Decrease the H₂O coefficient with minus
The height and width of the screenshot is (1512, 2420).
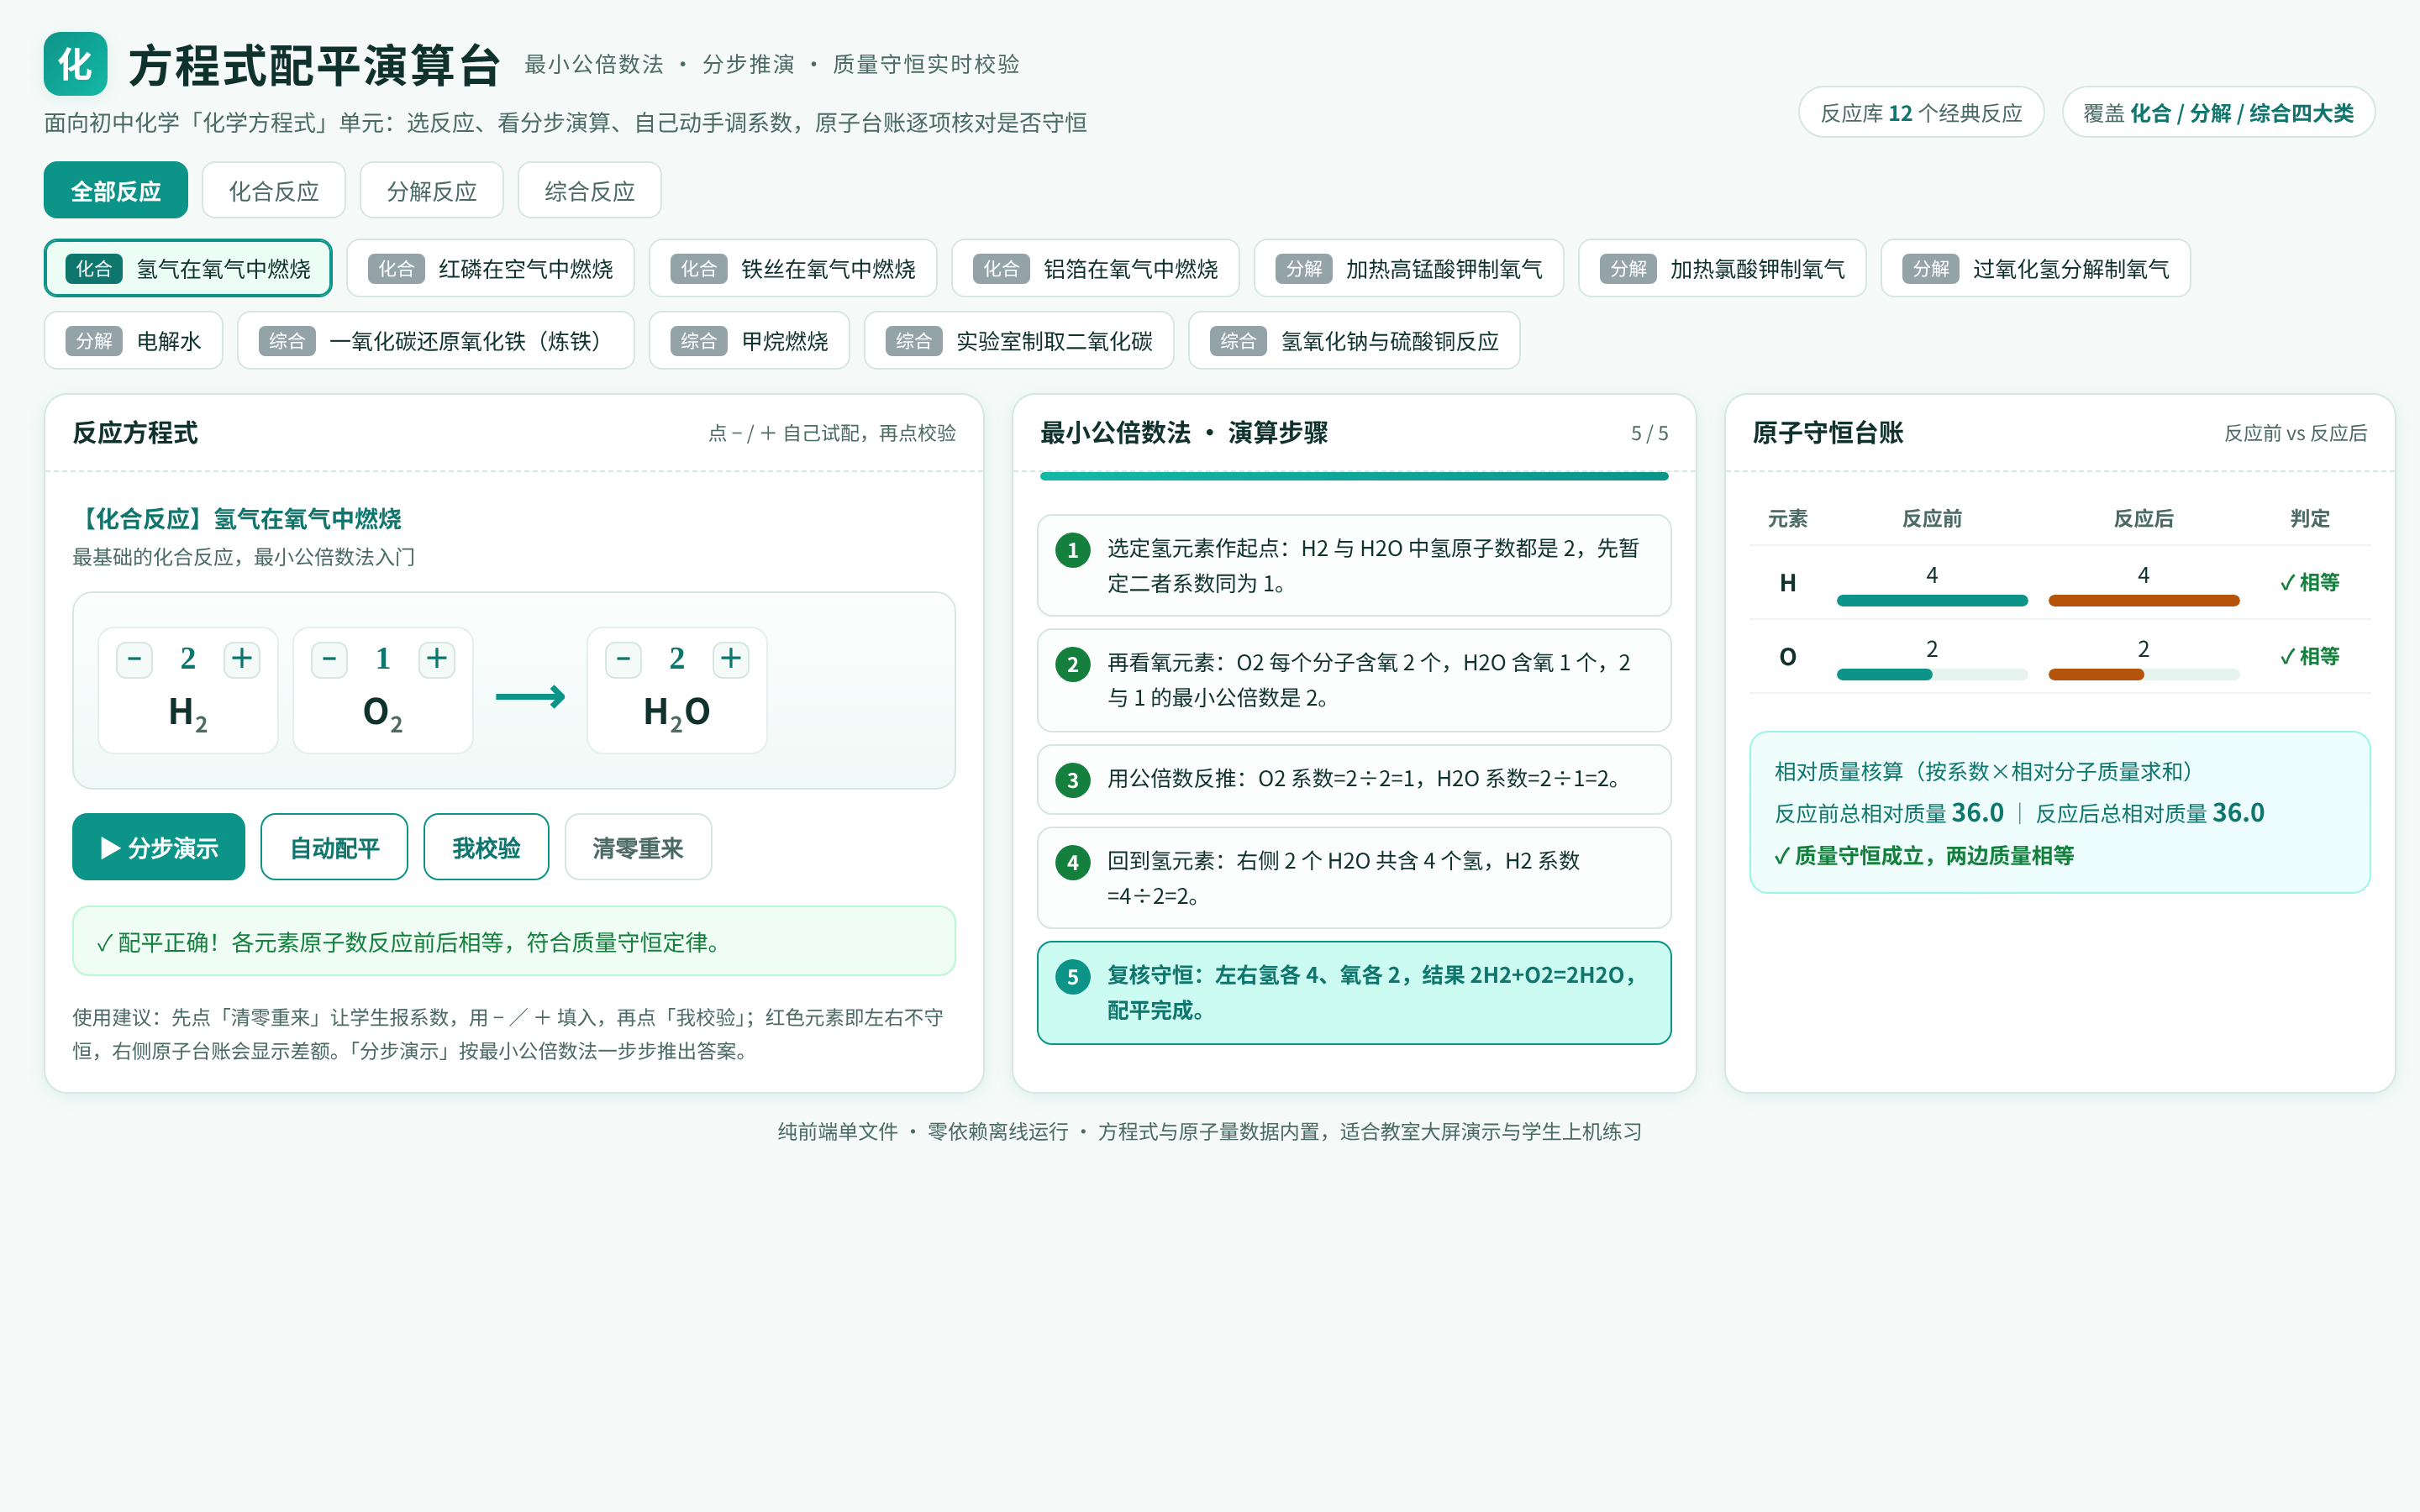click(x=623, y=659)
